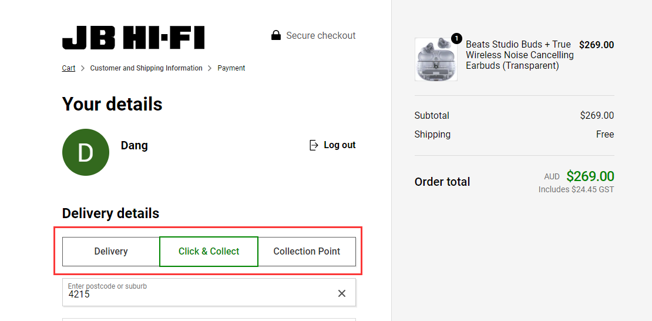Image resolution: width=652 pixels, height=321 pixels.
Task: Click the Secure checkout label
Action: tap(321, 36)
